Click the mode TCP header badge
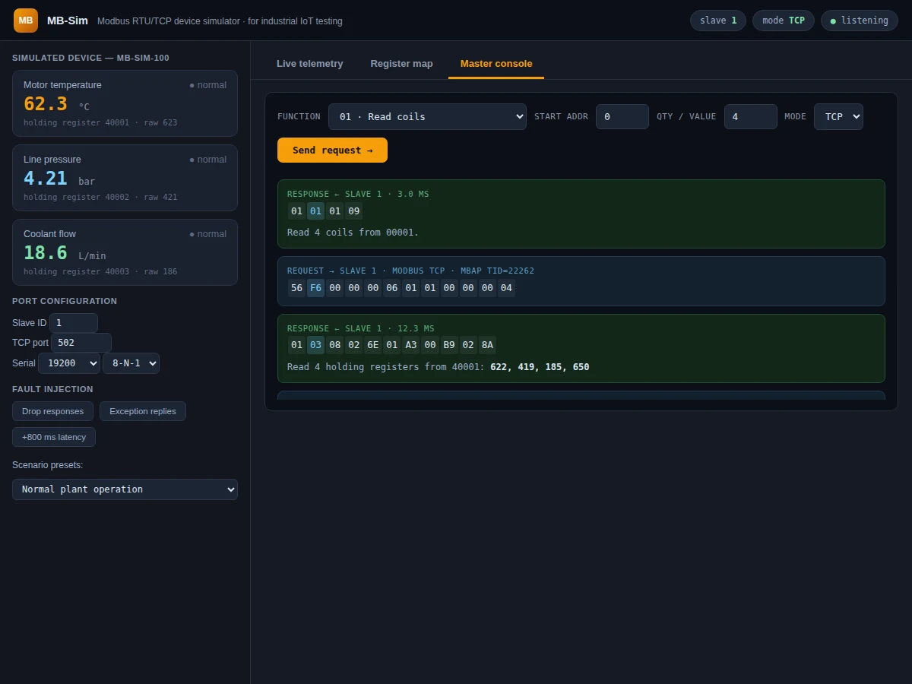912x684 pixels. tap(784, 21)
